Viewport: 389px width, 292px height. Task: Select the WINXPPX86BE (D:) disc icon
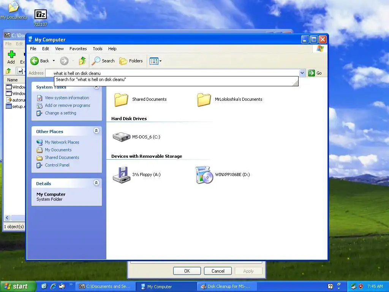tap(204, 175)
